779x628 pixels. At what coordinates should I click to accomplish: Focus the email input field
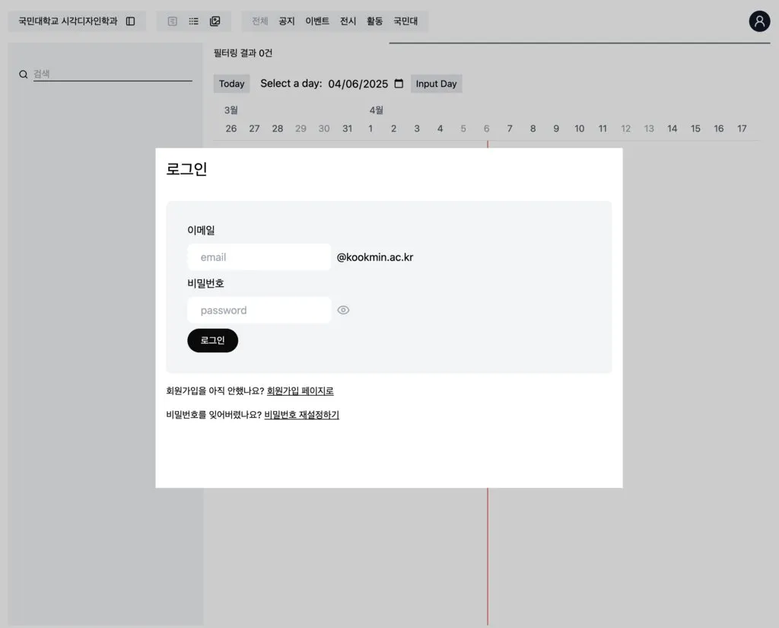point(259,257)
